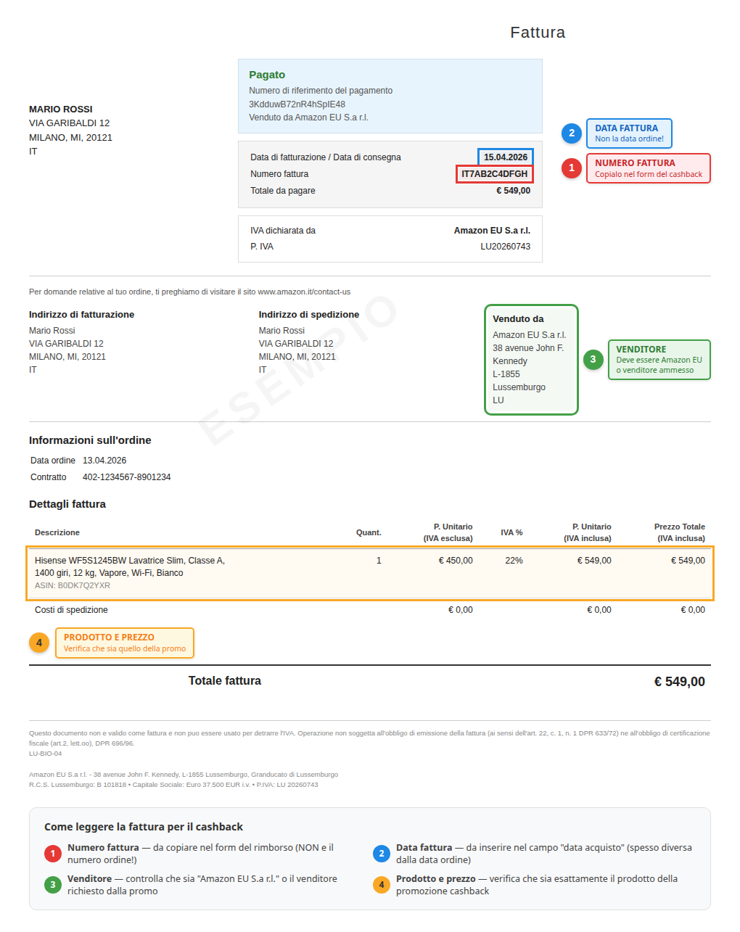Click badge 4 next to Prodotto e prezzo legend
Screen dimensions: 740x932
click(382, 885)
